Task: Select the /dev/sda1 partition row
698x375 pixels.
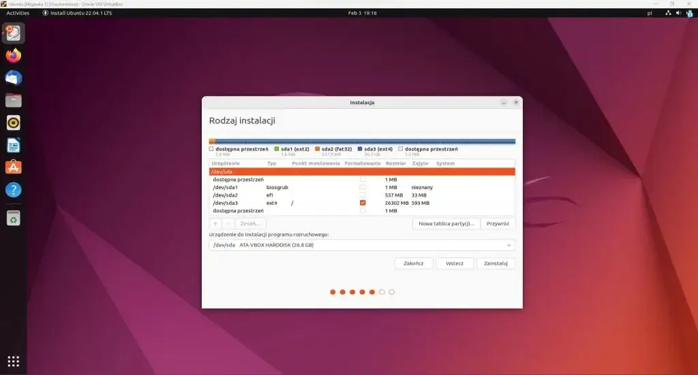Action: coord(362,187)
